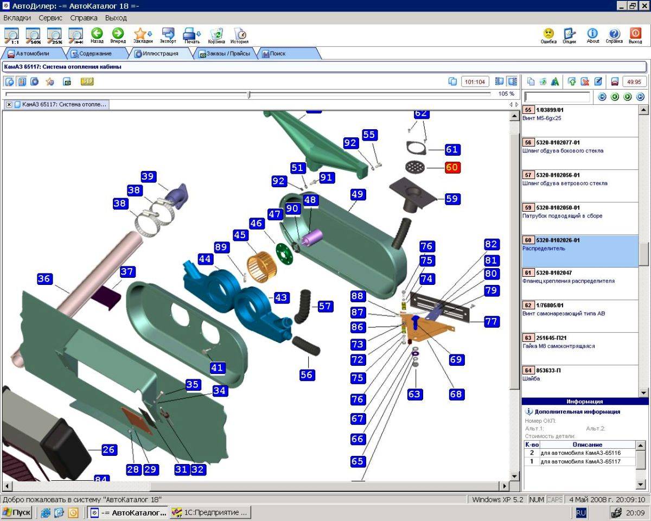Viewport: 651px width, 521px height.
Task: Click the red X delete icon in parts panel
Action: pos(585,81)
